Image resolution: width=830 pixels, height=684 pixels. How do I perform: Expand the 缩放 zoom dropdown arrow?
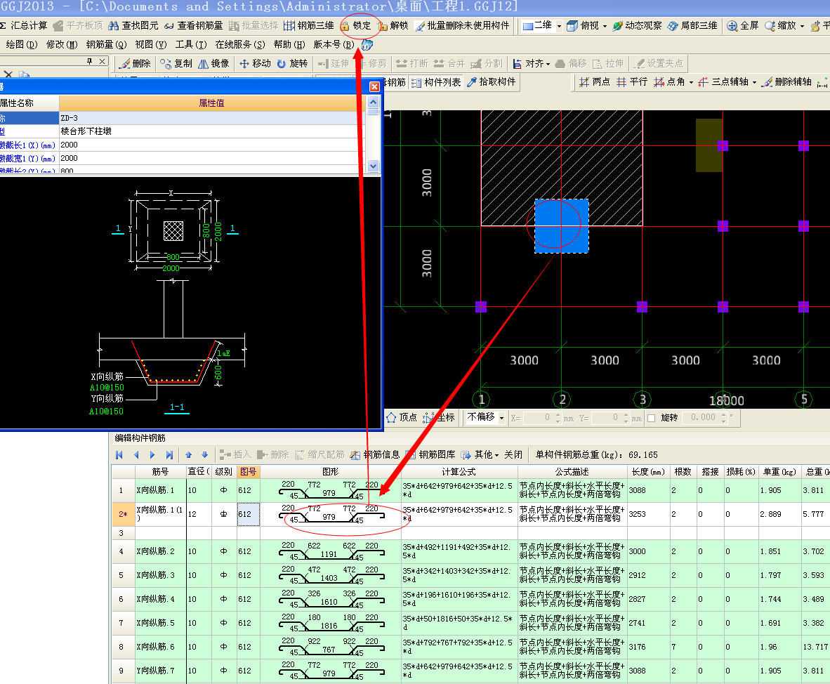802,26
